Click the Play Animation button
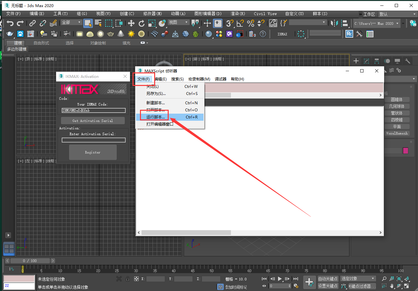Screen dimensions: 418x291 pyautogui.click(x=280, y=279)
